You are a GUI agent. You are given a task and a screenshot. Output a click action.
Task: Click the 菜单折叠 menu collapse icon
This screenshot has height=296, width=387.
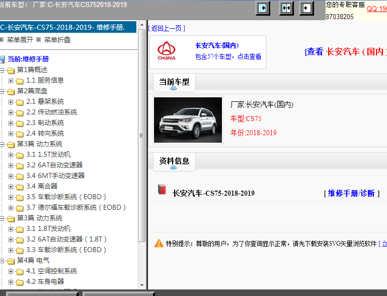(39, 39)
